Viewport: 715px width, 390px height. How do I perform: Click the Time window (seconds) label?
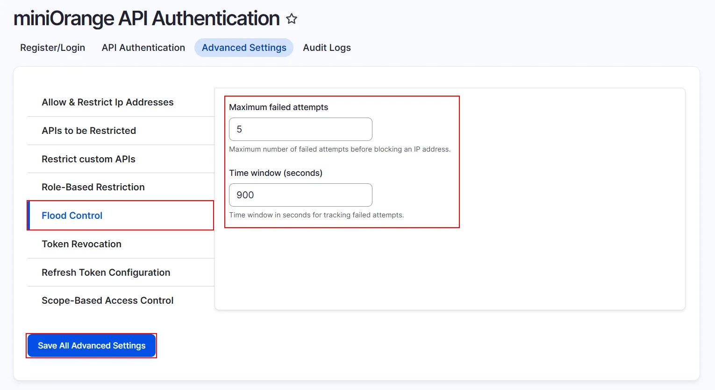[276, 173]
